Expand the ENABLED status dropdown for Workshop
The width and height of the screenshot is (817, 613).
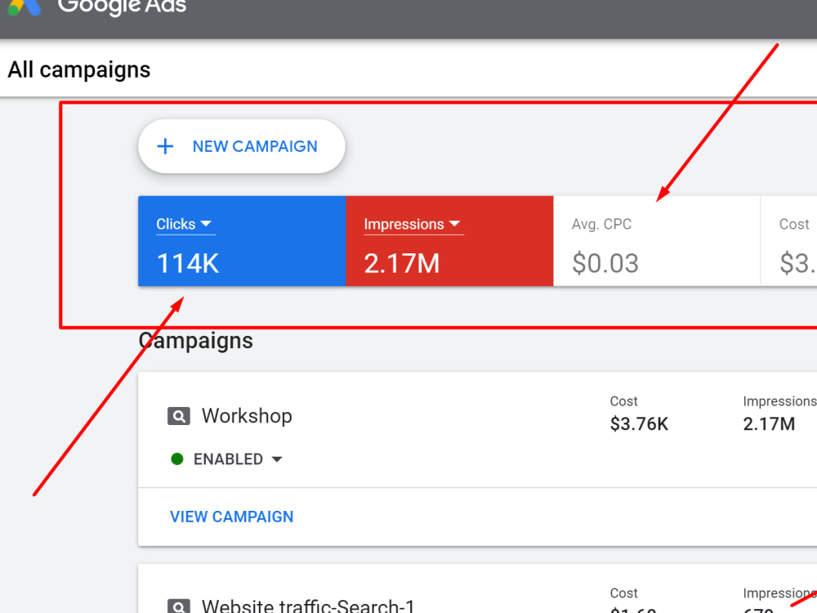pyautogui.click(x=238, y=459)
